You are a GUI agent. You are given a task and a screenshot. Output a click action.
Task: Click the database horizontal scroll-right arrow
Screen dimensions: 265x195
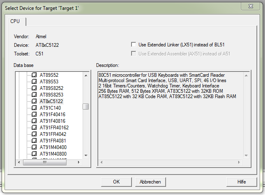coord(78,162)
